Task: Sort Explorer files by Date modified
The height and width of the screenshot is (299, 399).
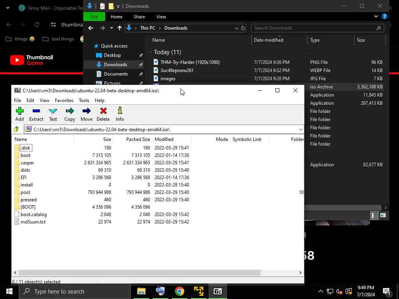Action: click(279, 40)
